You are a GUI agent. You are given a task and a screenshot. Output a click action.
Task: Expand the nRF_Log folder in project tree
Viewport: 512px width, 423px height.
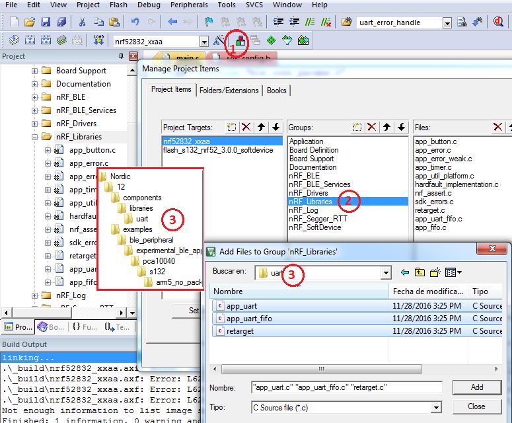tap(34, 295)
